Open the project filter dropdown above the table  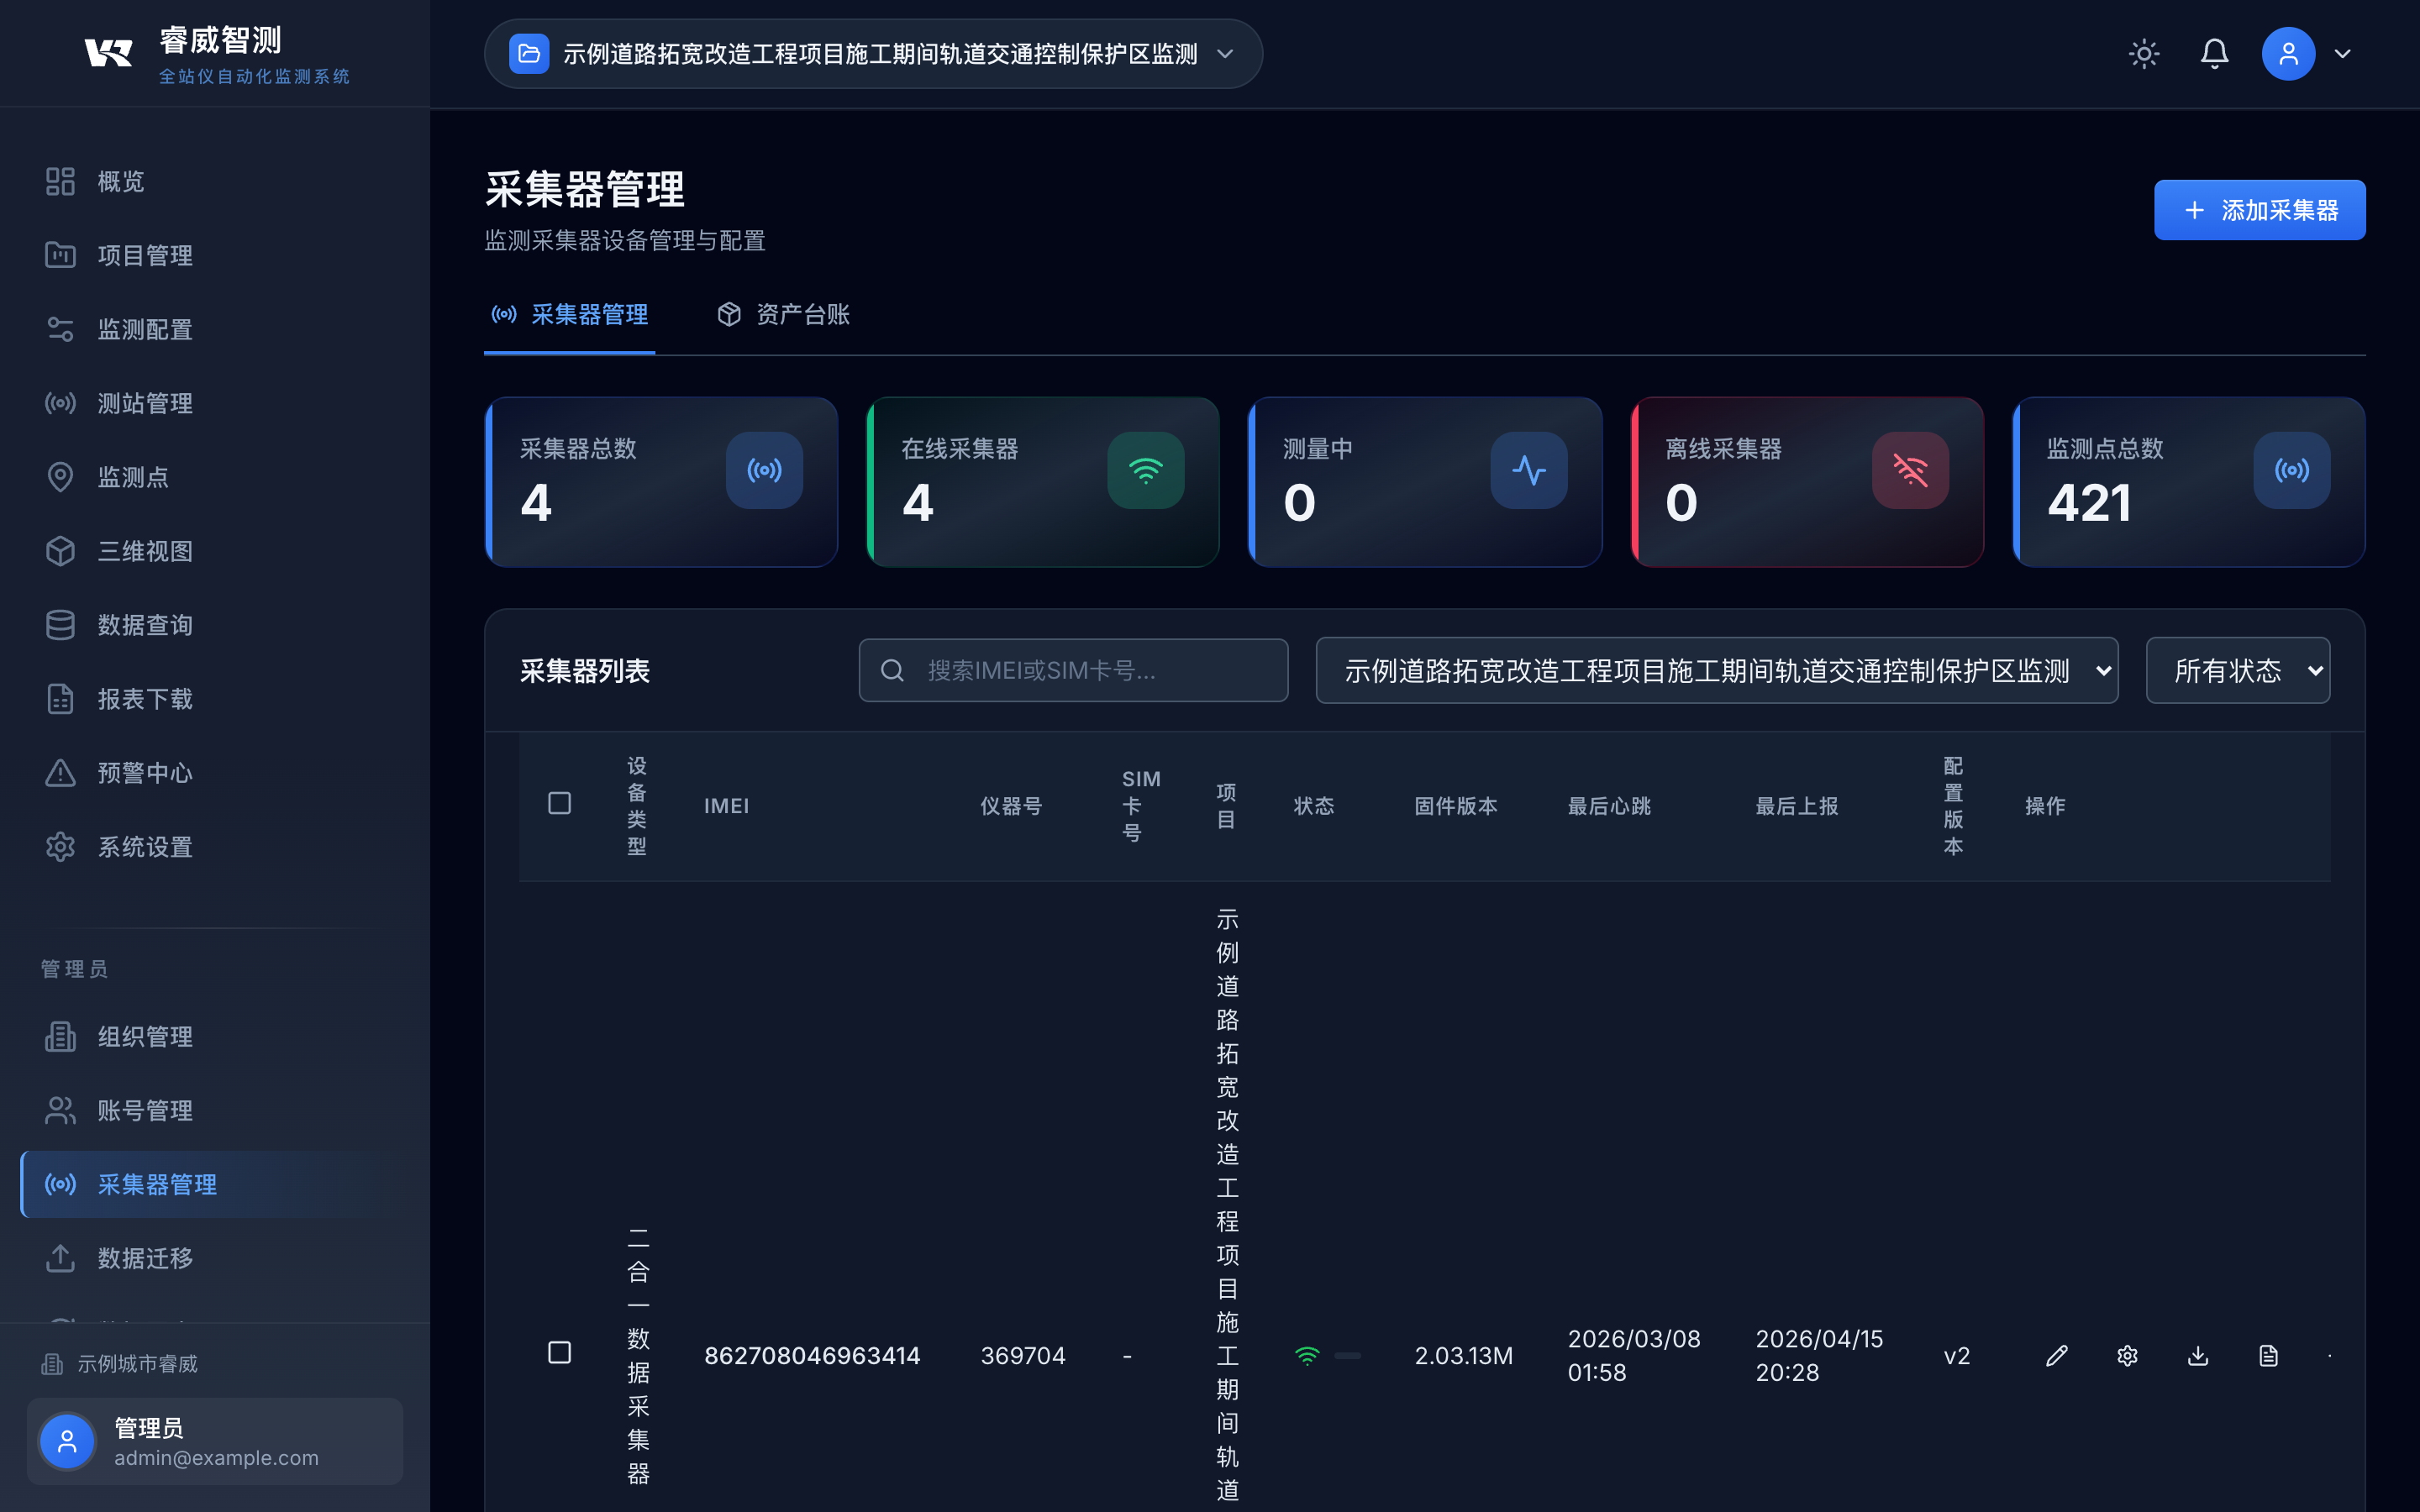(x=1715, y=670)
